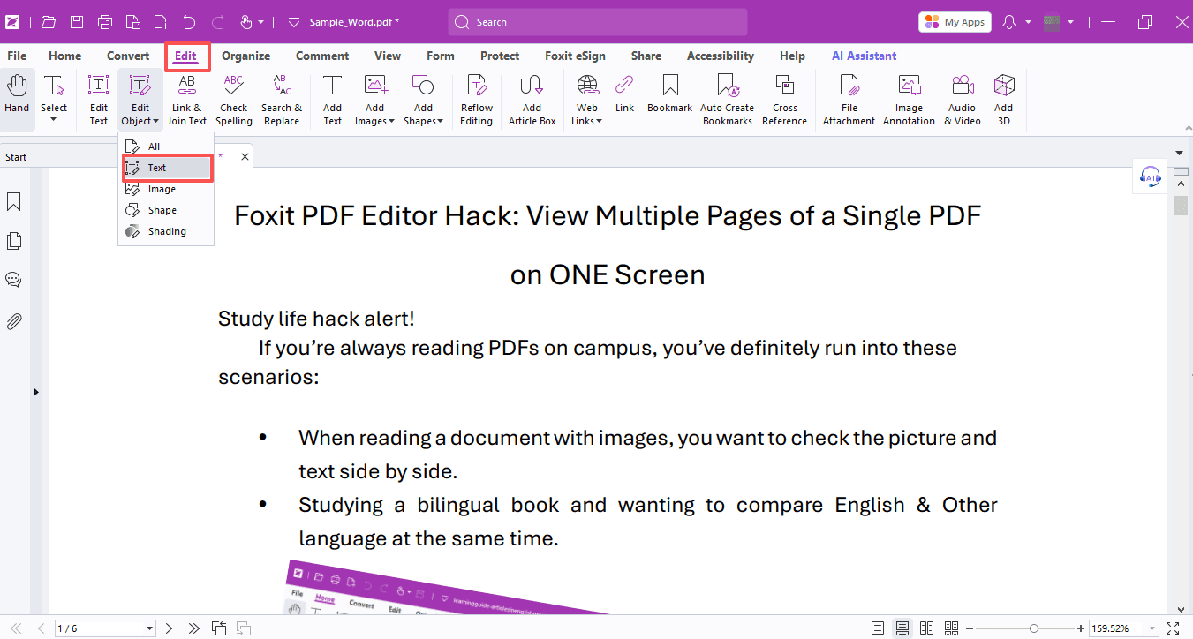Image resolution: width=1193 pixels, height=639 pixels.
Task: Click the My Apps button
Action: (x=955, y=22)
